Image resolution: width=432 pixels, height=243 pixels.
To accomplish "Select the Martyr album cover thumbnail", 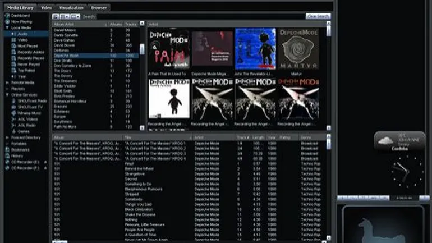I will (298, 49).
